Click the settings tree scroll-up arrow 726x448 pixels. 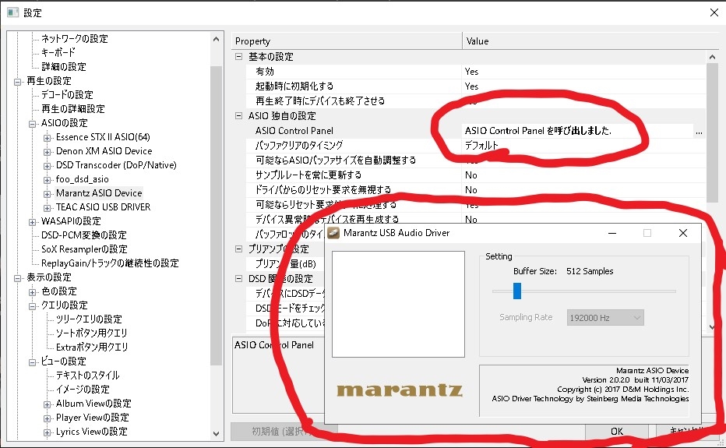click(217, 40)
